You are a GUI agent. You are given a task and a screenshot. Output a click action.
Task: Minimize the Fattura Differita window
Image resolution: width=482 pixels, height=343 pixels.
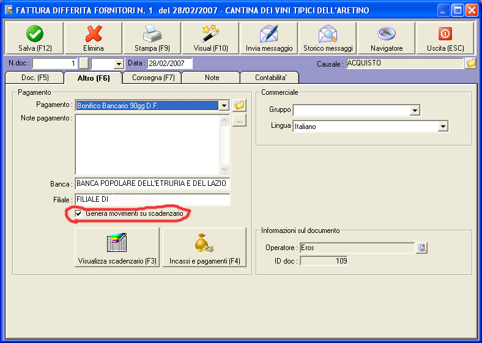(443, 11)
